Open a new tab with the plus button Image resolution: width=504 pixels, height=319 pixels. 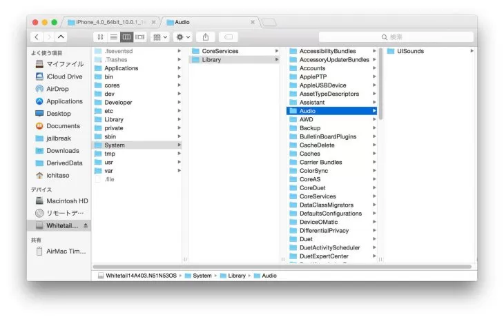269,23
